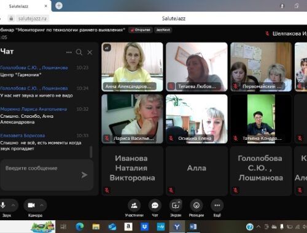The image size is (307, 233).
Task: Select the SaluteJazz browser tab
Action: (x=26, y=6)
